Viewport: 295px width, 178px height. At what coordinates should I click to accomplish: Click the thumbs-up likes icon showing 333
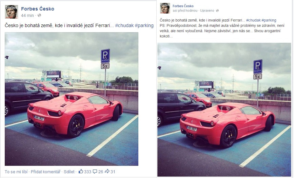tap(81, 171)
